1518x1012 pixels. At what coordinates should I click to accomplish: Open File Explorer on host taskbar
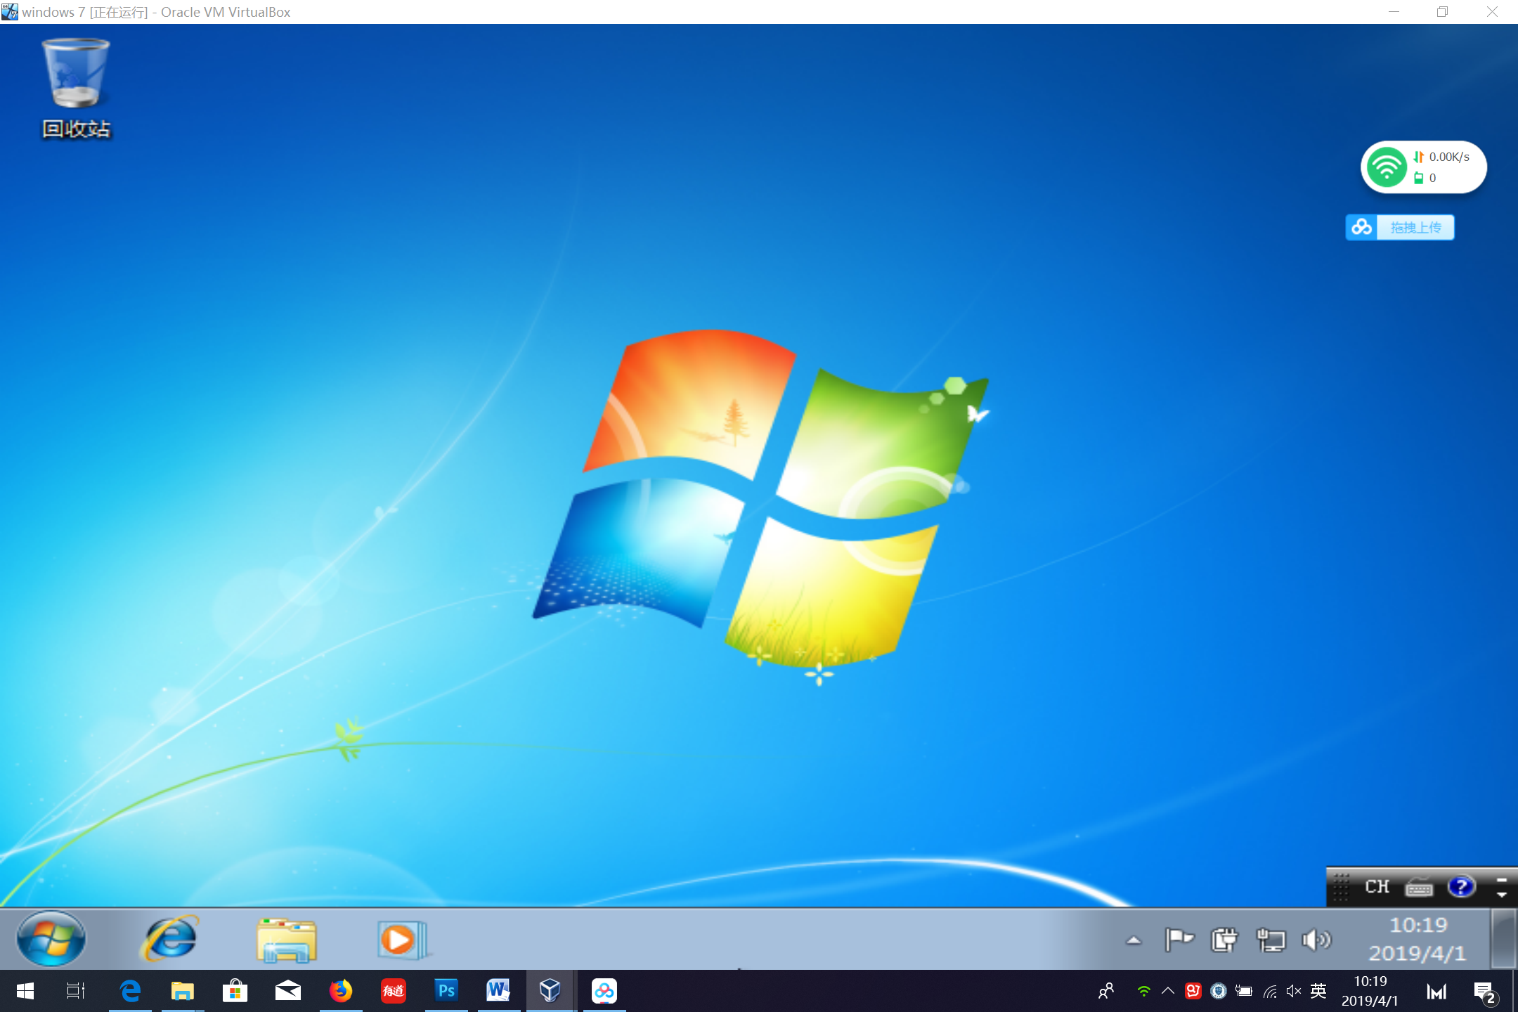coord(183,991)
